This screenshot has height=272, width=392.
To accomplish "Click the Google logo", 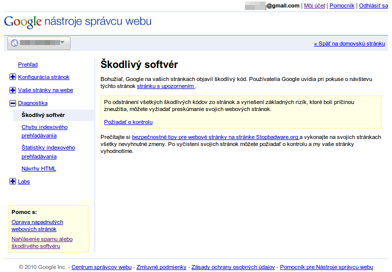I will pos(23,22).
